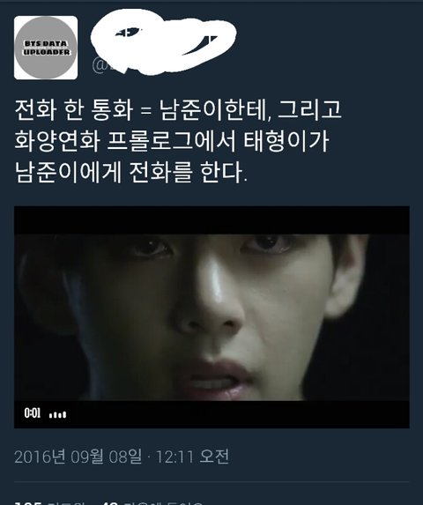Screen dimensions: 423x505
Task: Tap the word 그리고 ending the first line
Action: 309,110
